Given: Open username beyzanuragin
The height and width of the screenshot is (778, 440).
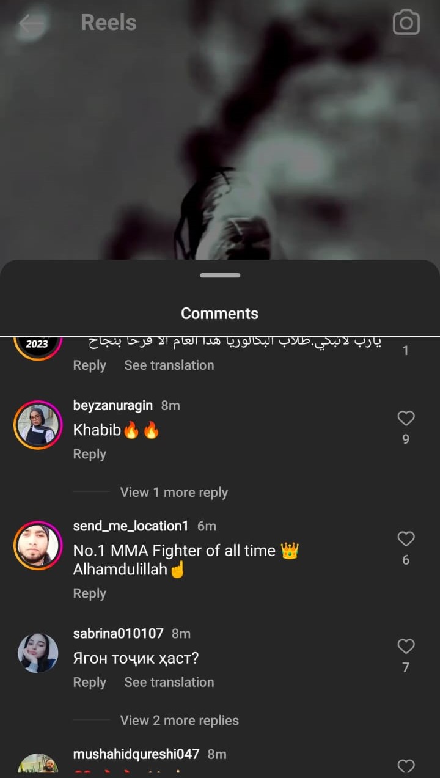Looking at the screenshot, I should (x=113, y=406).
